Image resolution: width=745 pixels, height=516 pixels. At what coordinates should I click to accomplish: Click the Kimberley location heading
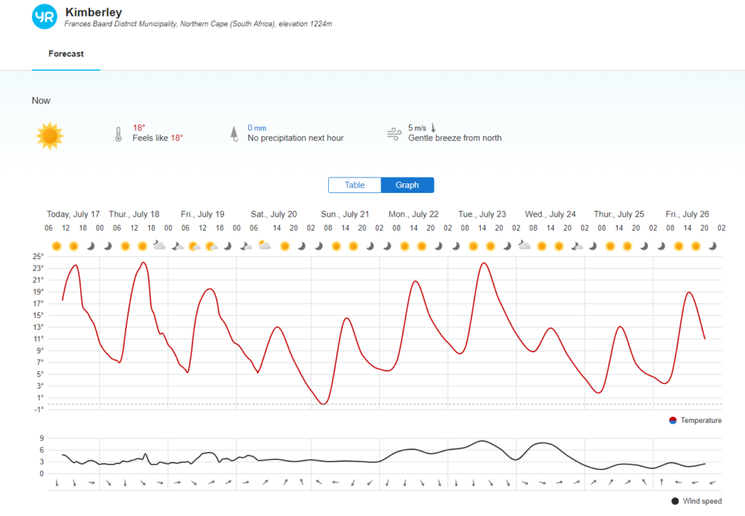(x=94, y=12)
